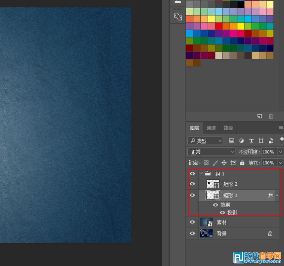Create new swatch from swatches panel

[260, 116]
